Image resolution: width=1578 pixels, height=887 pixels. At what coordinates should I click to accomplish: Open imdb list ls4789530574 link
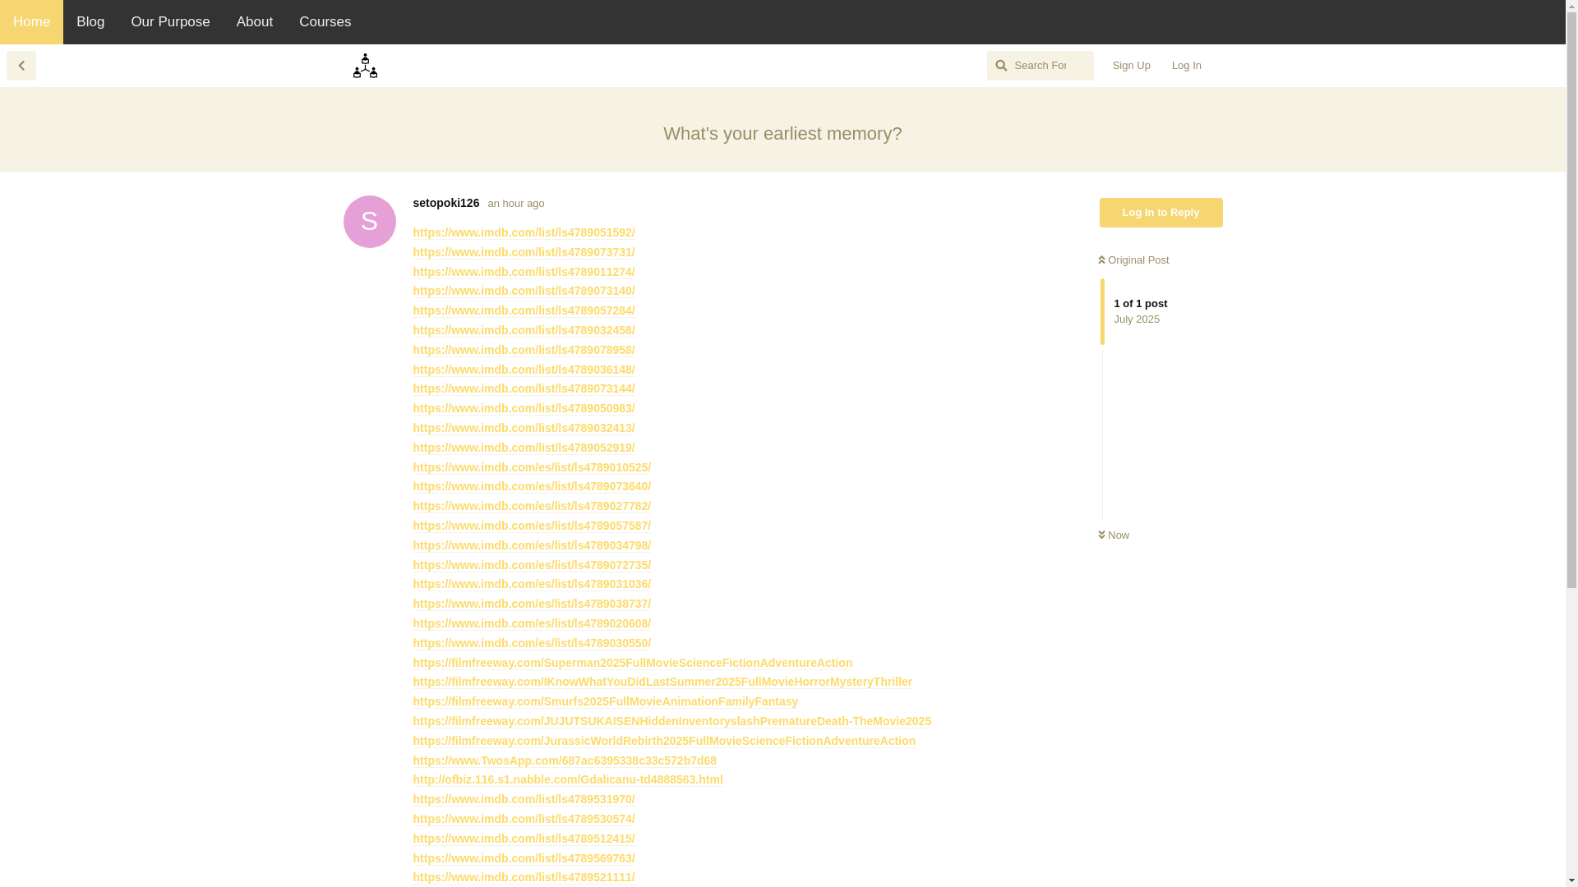(524, 820)
